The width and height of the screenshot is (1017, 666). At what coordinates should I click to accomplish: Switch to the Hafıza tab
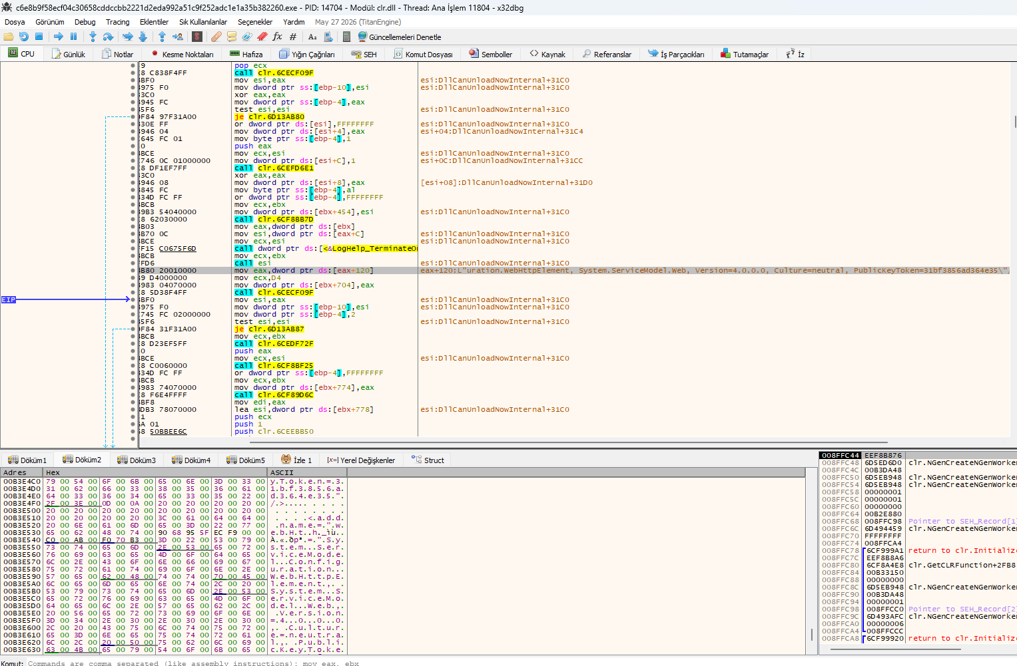tap(246, 54)
